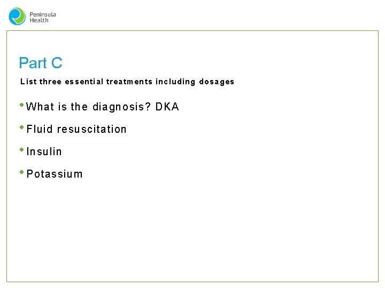This screenshot has width=385, height=288.
Task: Click the word 'resuscitation'
Action: 92,129
